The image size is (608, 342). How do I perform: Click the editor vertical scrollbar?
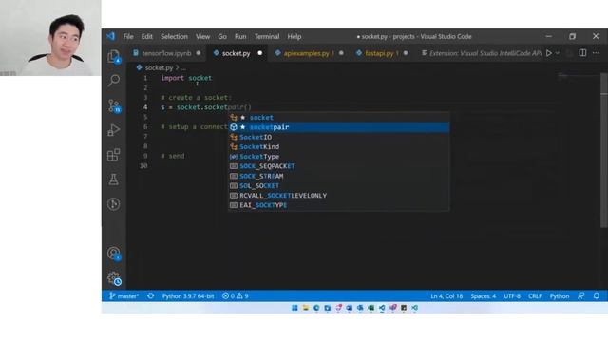tap(604, 150)
